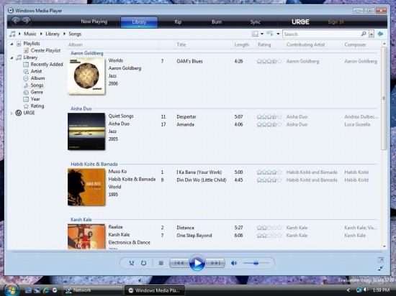Toggle shuffle mode
This screenshot has height=296, width=396.
click(x=132, y=263)
